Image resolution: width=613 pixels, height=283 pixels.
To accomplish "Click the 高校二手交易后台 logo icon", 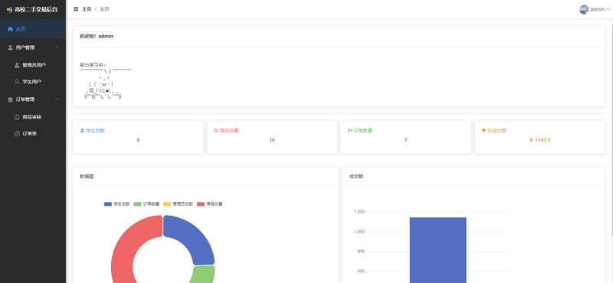I will (9, 9).
